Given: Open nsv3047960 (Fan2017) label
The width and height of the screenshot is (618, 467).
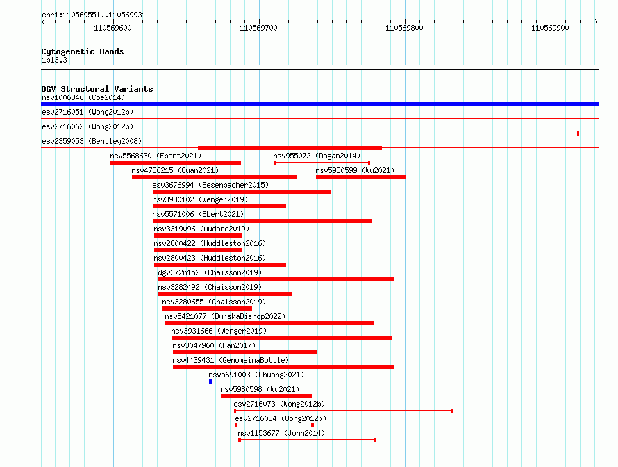Looking at the screenshot, I should tap(214, 345).
